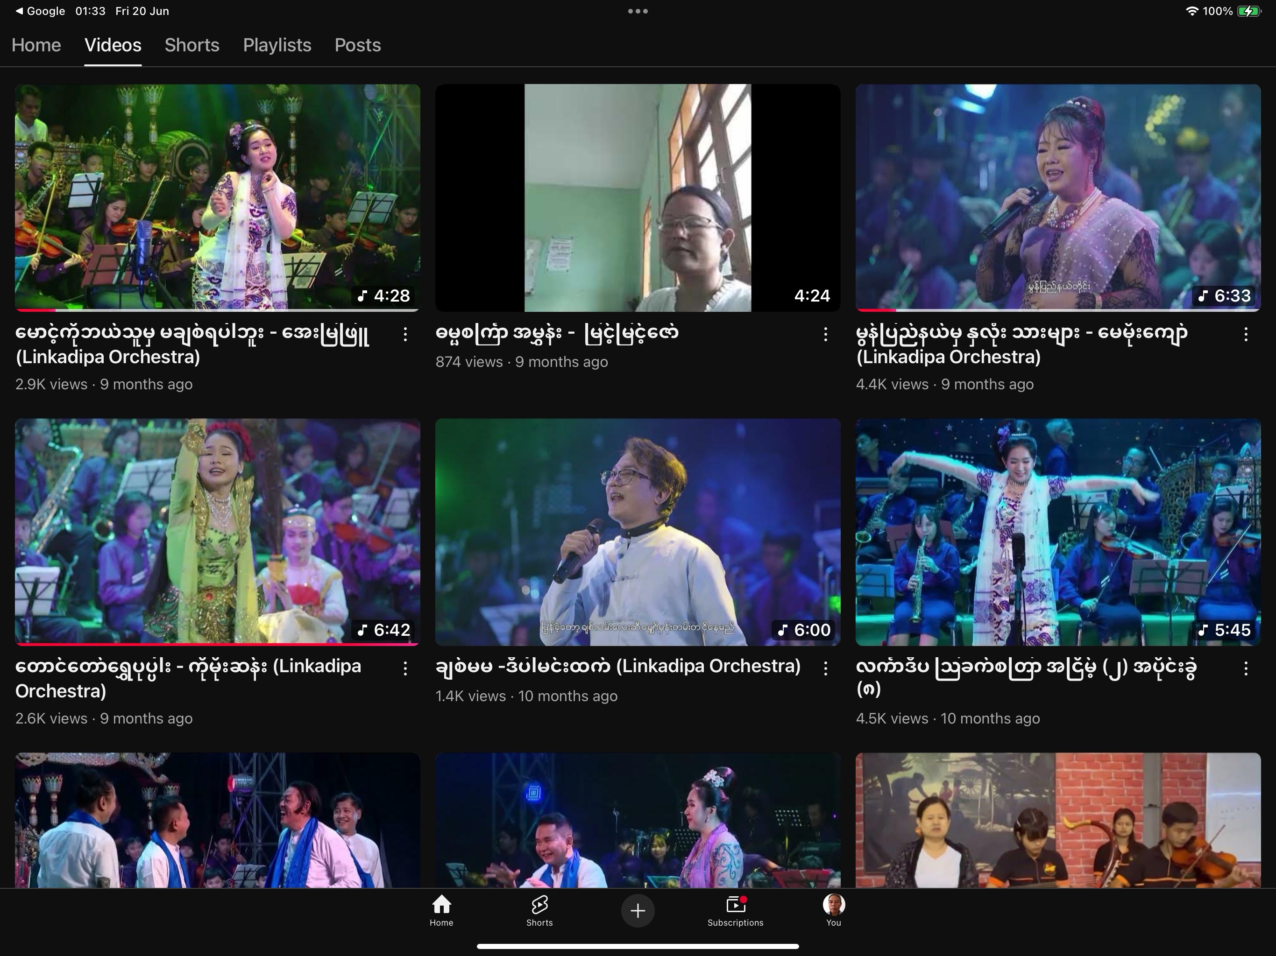Go to the Posts tab
1276x956 pixels.
coord(358,45)
